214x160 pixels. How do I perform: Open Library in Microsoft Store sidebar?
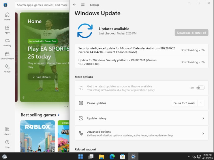coord(7,131)
